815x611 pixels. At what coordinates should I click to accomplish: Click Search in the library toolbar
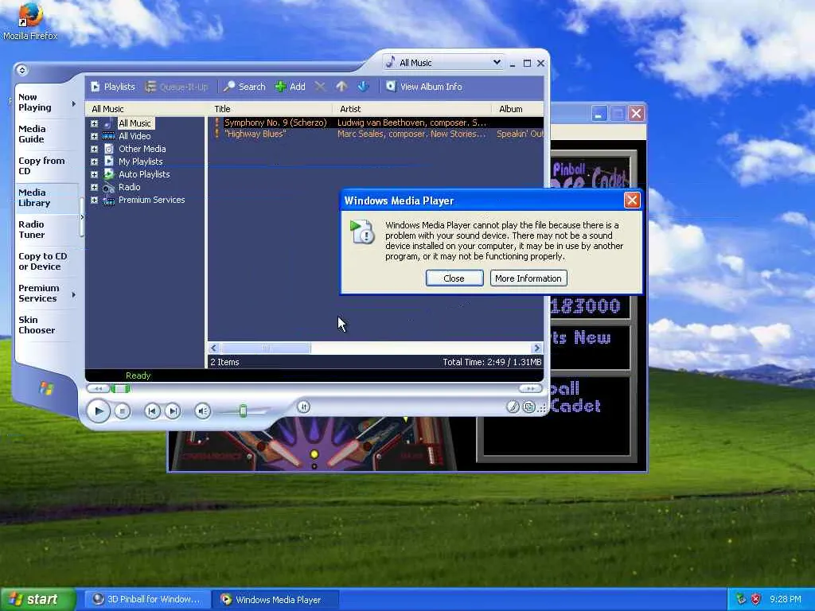(244, 87)
